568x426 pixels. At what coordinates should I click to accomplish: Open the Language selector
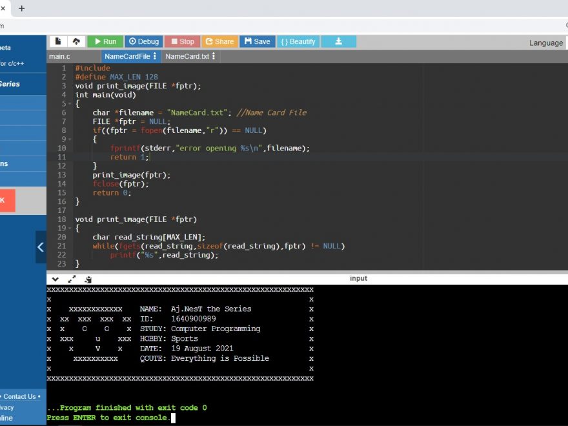(545, 43)
